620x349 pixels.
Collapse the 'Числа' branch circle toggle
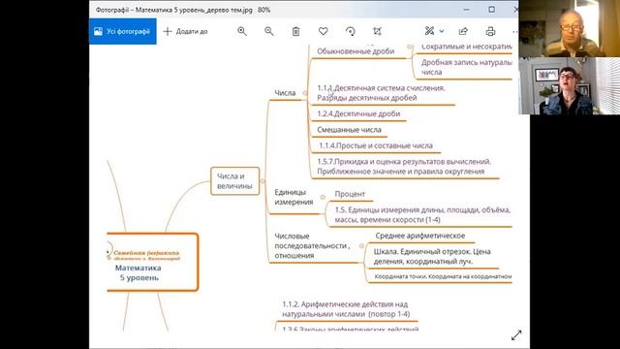coord(305,93)
